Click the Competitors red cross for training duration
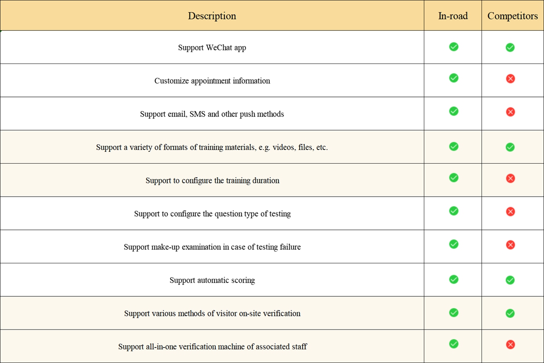Image resolution: width=544 pixels, height=363 pixels. coord(510,179)
